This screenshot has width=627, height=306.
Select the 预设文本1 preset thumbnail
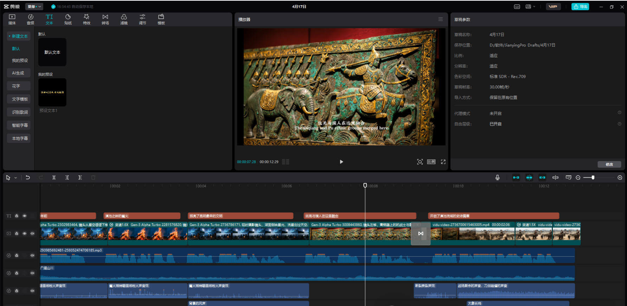click(52, 93)
